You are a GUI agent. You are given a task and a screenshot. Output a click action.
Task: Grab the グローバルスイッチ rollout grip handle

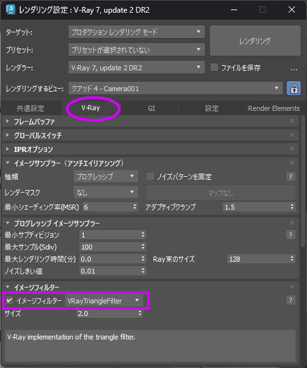(x=292, y=134)
